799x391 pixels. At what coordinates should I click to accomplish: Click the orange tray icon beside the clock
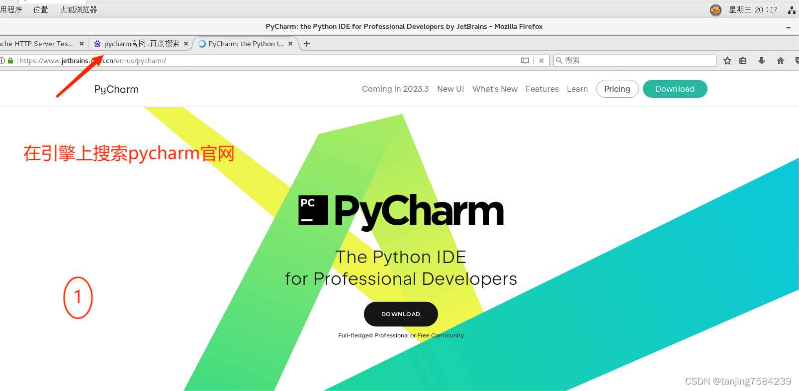point(715,10)
